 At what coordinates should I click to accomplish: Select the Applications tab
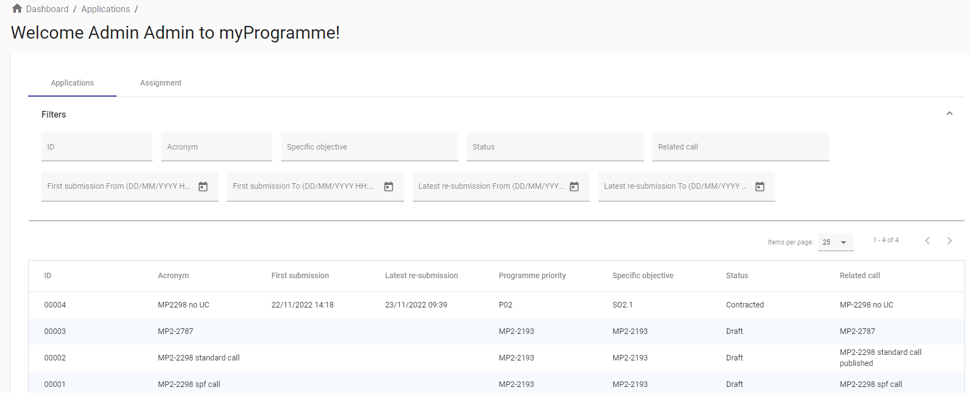point(72,83)
